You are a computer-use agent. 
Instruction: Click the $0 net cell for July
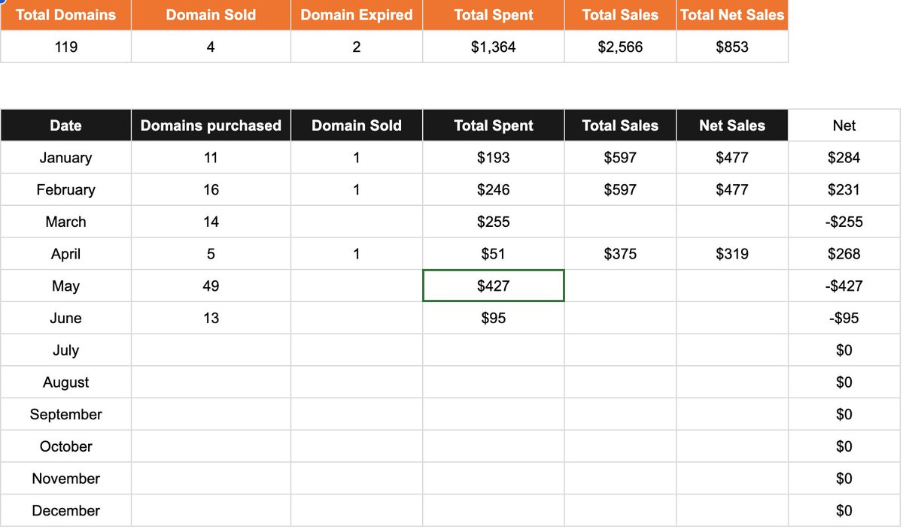click(x=844, y=350)
